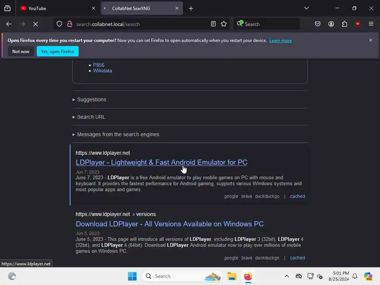The width and height of the screenshot is (380, 285).
Task: Open File Explorer from the taskbar
Action: point(232,276)
